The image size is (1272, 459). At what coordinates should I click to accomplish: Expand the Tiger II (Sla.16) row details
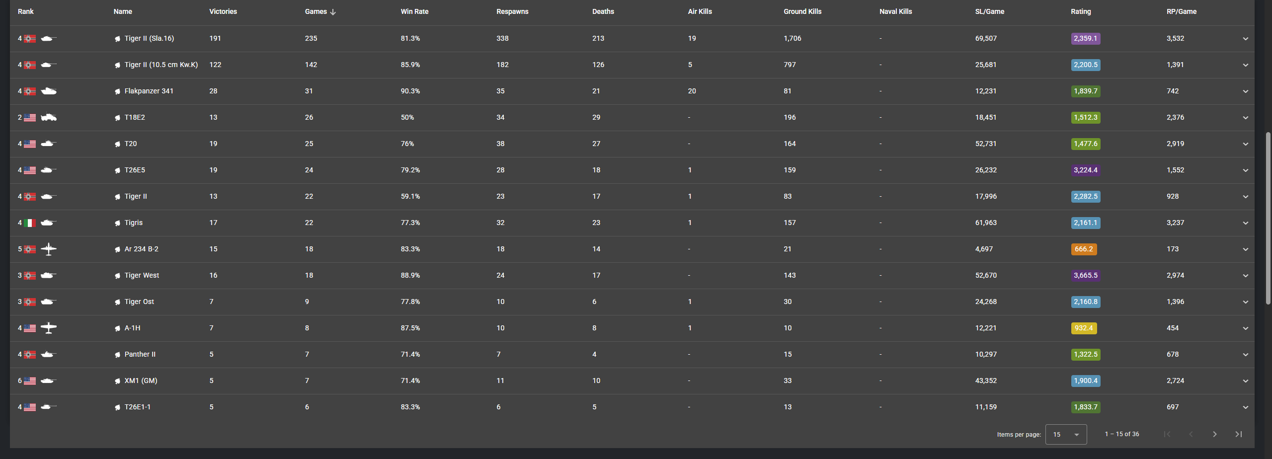(1245, 39)
